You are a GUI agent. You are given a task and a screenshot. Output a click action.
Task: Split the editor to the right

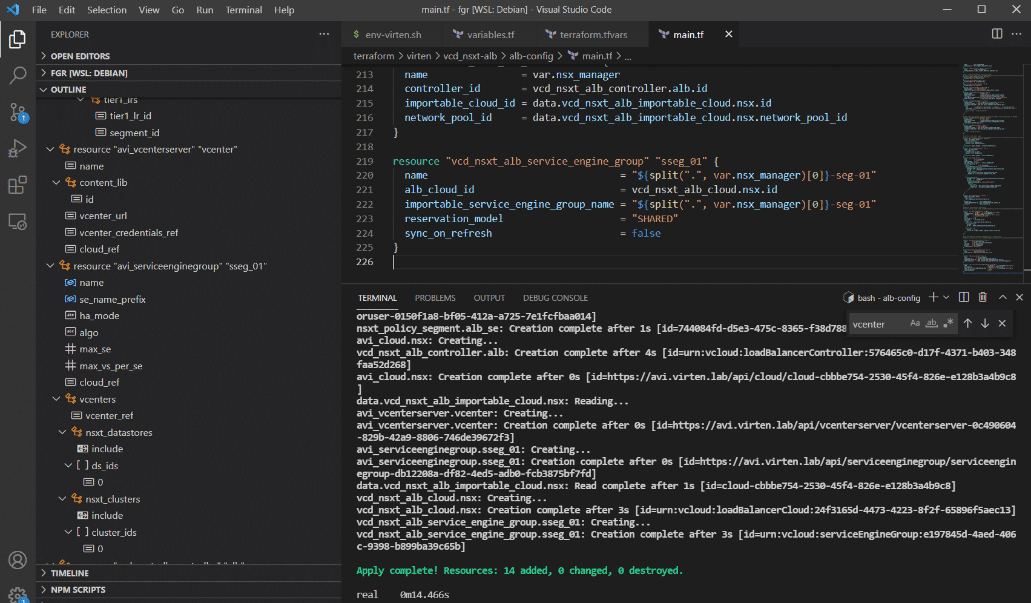click(997, 34)
